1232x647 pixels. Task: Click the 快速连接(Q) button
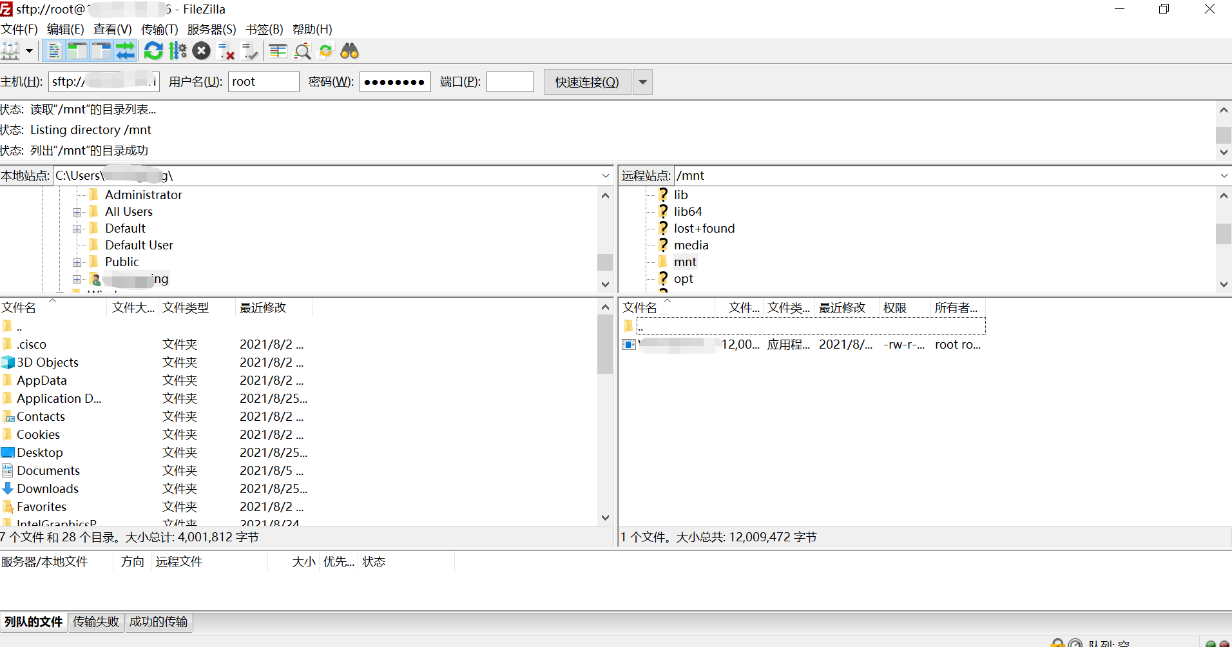587,82
